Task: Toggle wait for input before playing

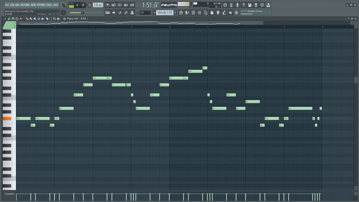Action: [x=114, y=5]
